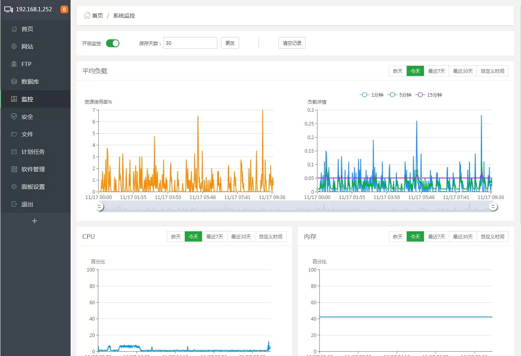The width and height of the screenshot is (521, 356).
Task: Select 最近7天 tab in 平均负载 panel
Action: pos(436,71)
